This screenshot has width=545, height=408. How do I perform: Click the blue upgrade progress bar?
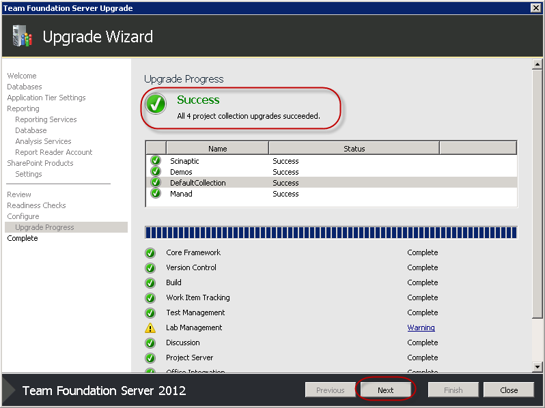(331, 232)
